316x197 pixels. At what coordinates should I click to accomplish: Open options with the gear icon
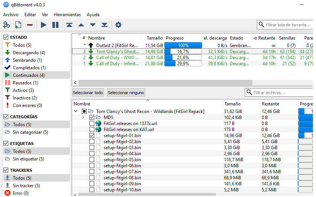point(118,25)
